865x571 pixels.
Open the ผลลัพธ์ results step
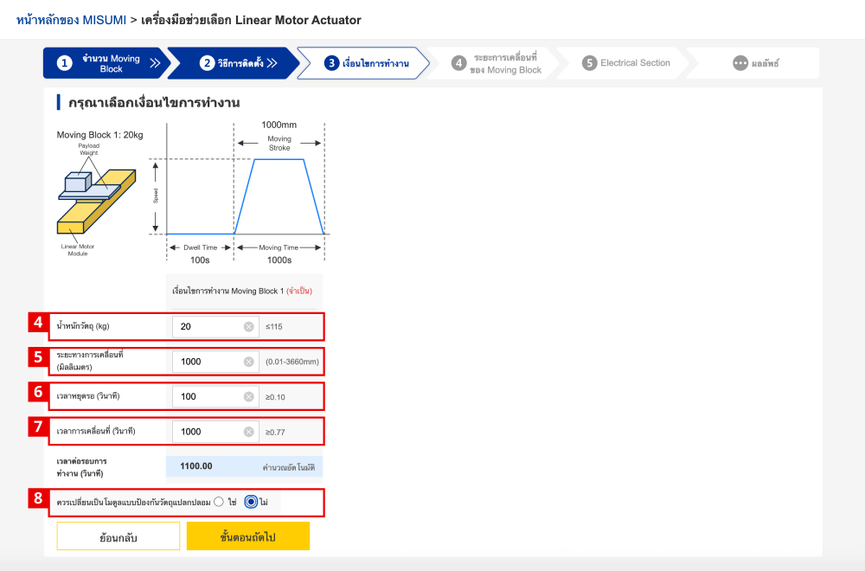click(754, 63)
